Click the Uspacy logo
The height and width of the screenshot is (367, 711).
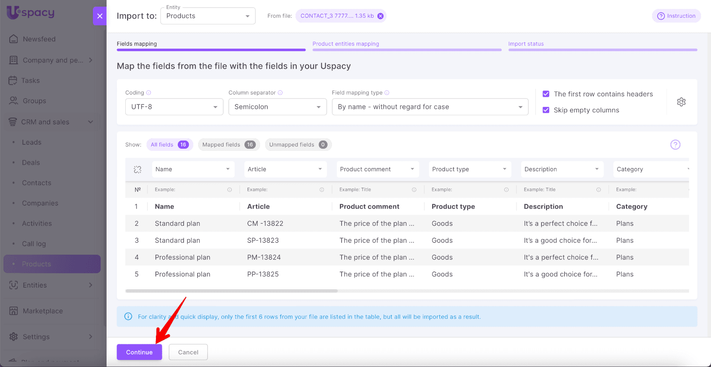click(31, 12)
